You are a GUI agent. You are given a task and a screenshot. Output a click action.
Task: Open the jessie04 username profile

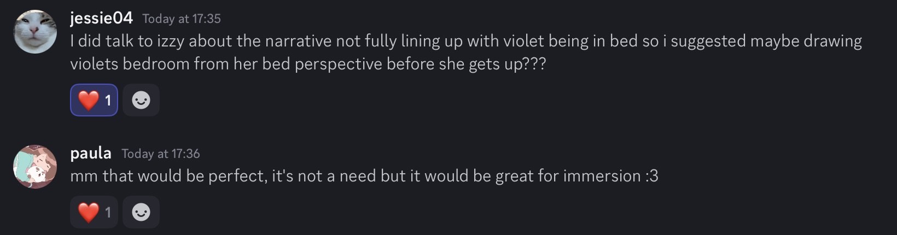[101, 18]
